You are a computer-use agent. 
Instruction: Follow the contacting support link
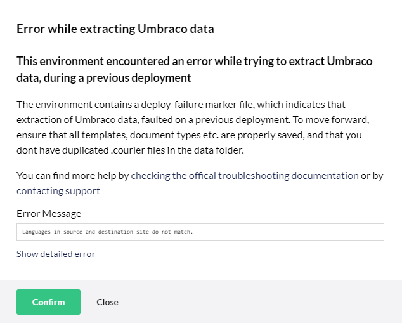coord(58,190)
